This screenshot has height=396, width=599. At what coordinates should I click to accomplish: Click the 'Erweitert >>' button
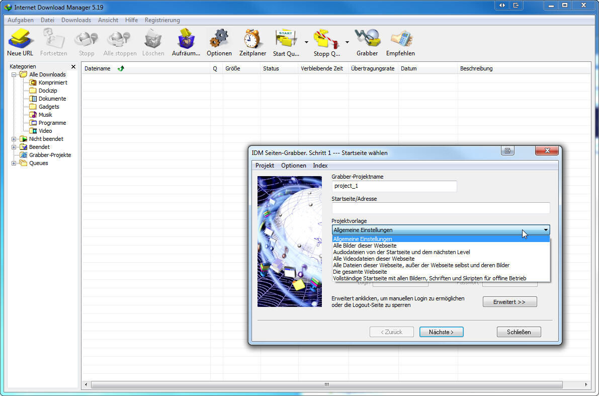pyautogui.click(x=509, y=301)
